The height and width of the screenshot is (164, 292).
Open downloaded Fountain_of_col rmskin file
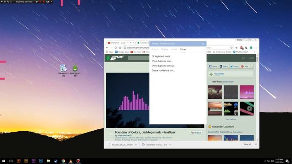tap(120, 145)
